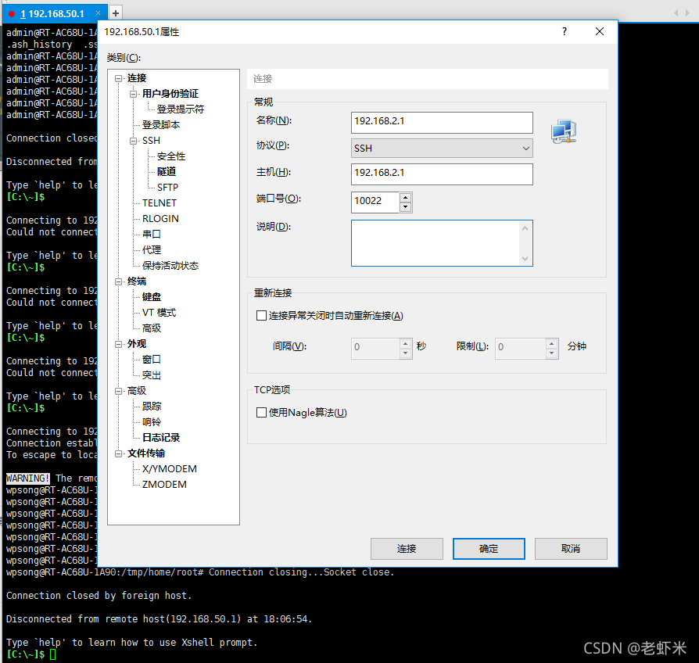Image resolution: width=699 pixels, height=663 pixels.
Task: Collapse the 连接 tree node
Action: pos(119,78)
